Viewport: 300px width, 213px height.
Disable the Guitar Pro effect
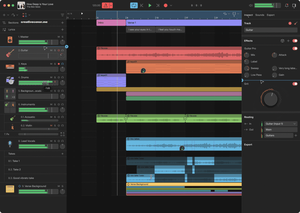(295, 48)
